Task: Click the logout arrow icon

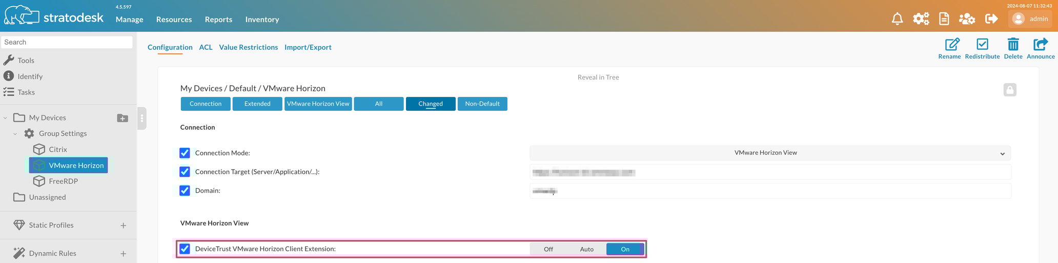Action: (991, 19)
